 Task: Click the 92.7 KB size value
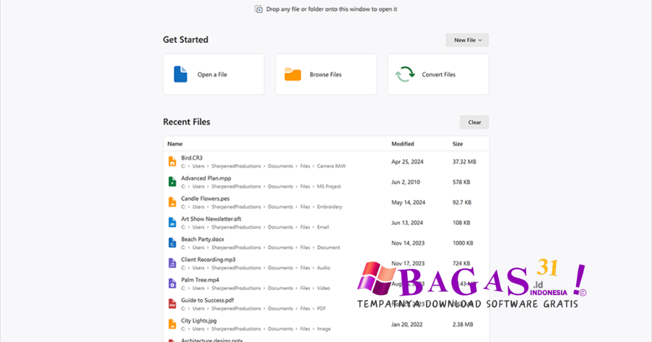coord(462,203)
